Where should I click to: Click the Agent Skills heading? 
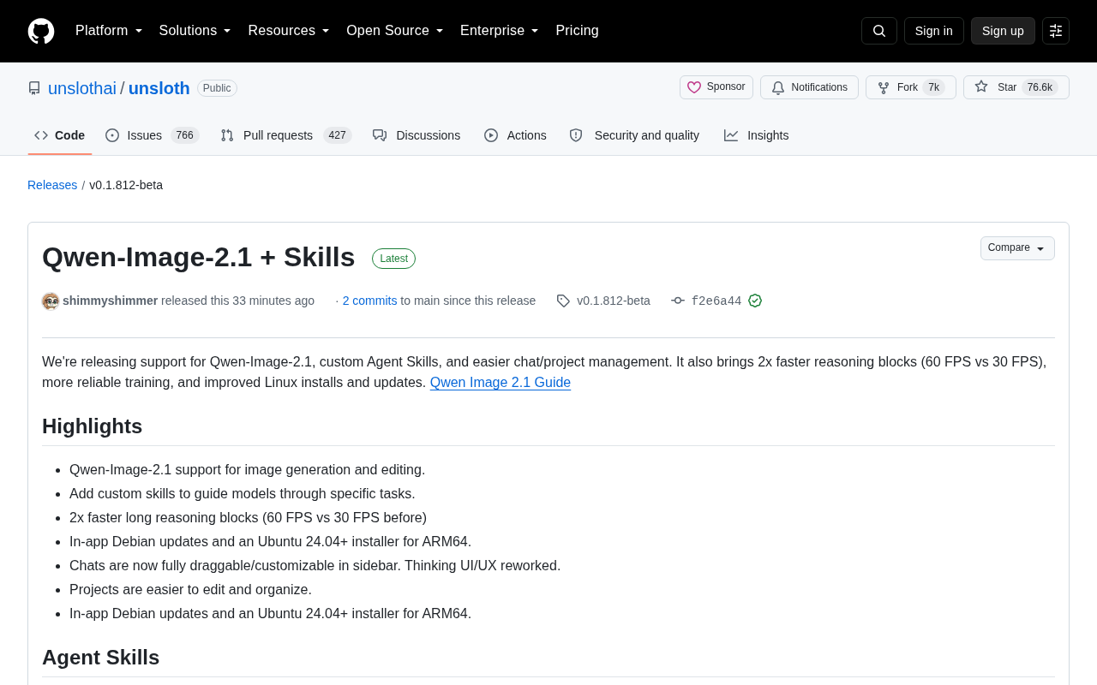point(100,658)
